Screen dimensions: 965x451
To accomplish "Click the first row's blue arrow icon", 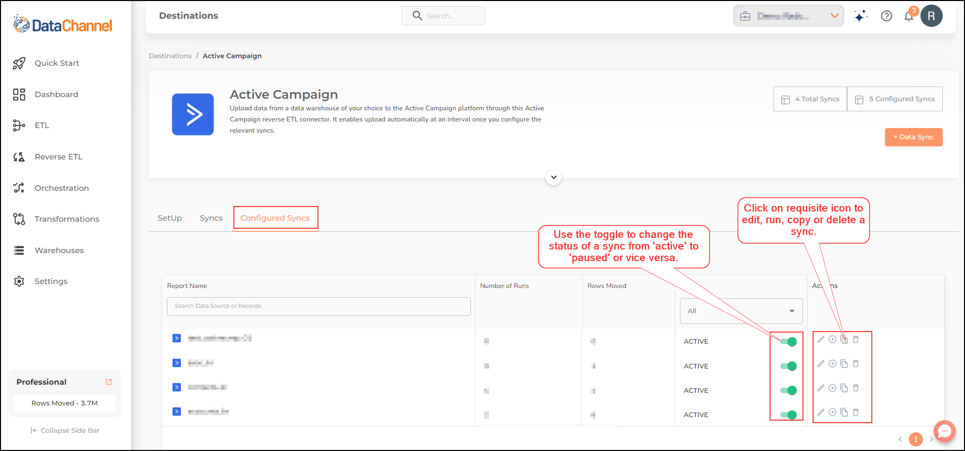I will pos(177,338).
